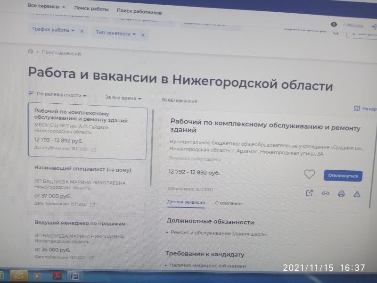The height and width of the screenshot is (283, 377).
Task: Remove the График работы filter
Action: click(82, 31)
